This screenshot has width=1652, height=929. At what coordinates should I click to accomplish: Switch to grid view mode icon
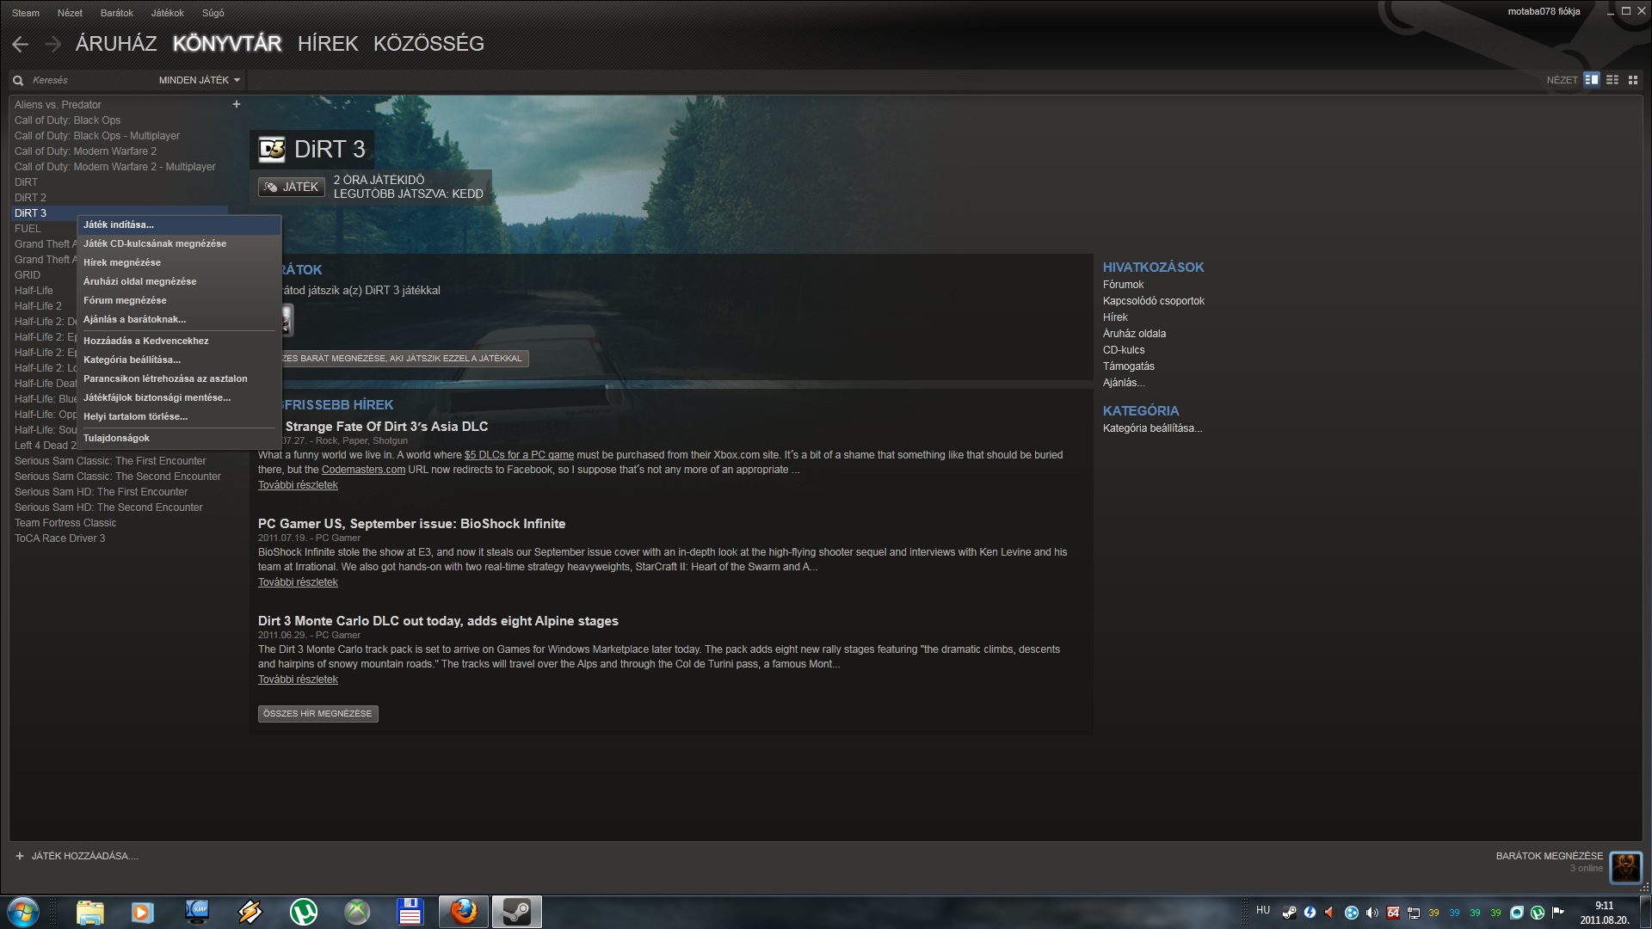1633,80
